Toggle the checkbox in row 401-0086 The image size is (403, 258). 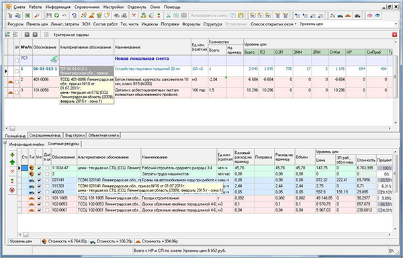(17, 82)
